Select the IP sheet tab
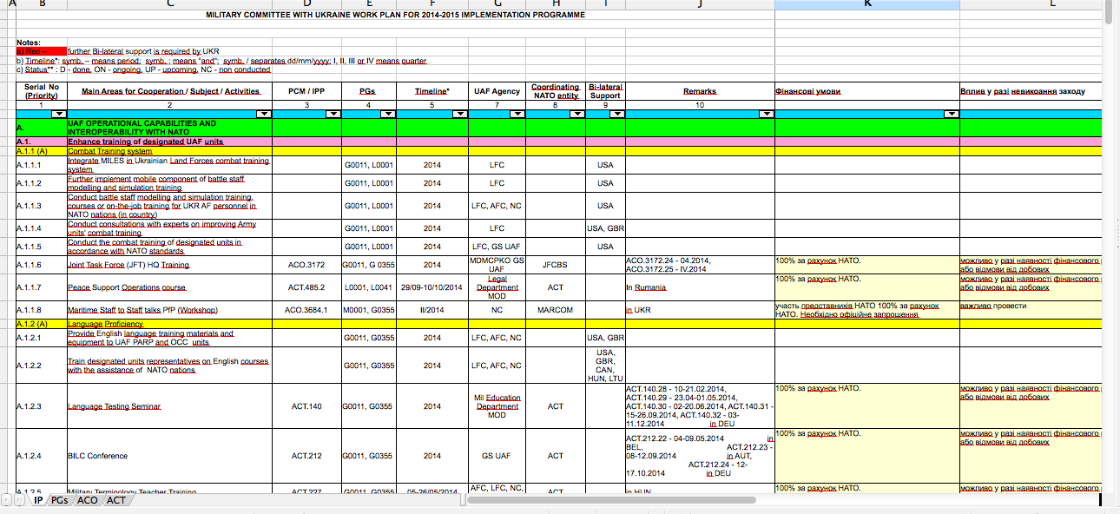Screen dimensions: 1120x514 click(38, 500)
